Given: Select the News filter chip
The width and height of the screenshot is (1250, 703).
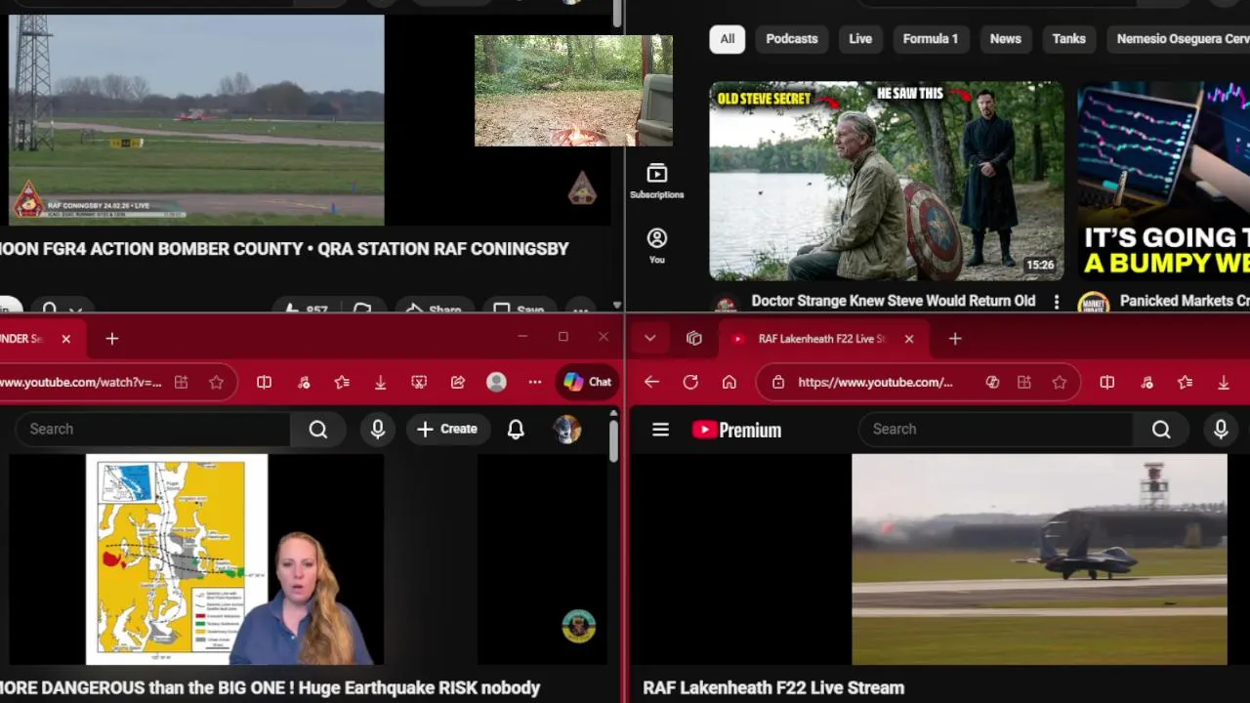Looking at the screenshot, I should pos(1006,39).
